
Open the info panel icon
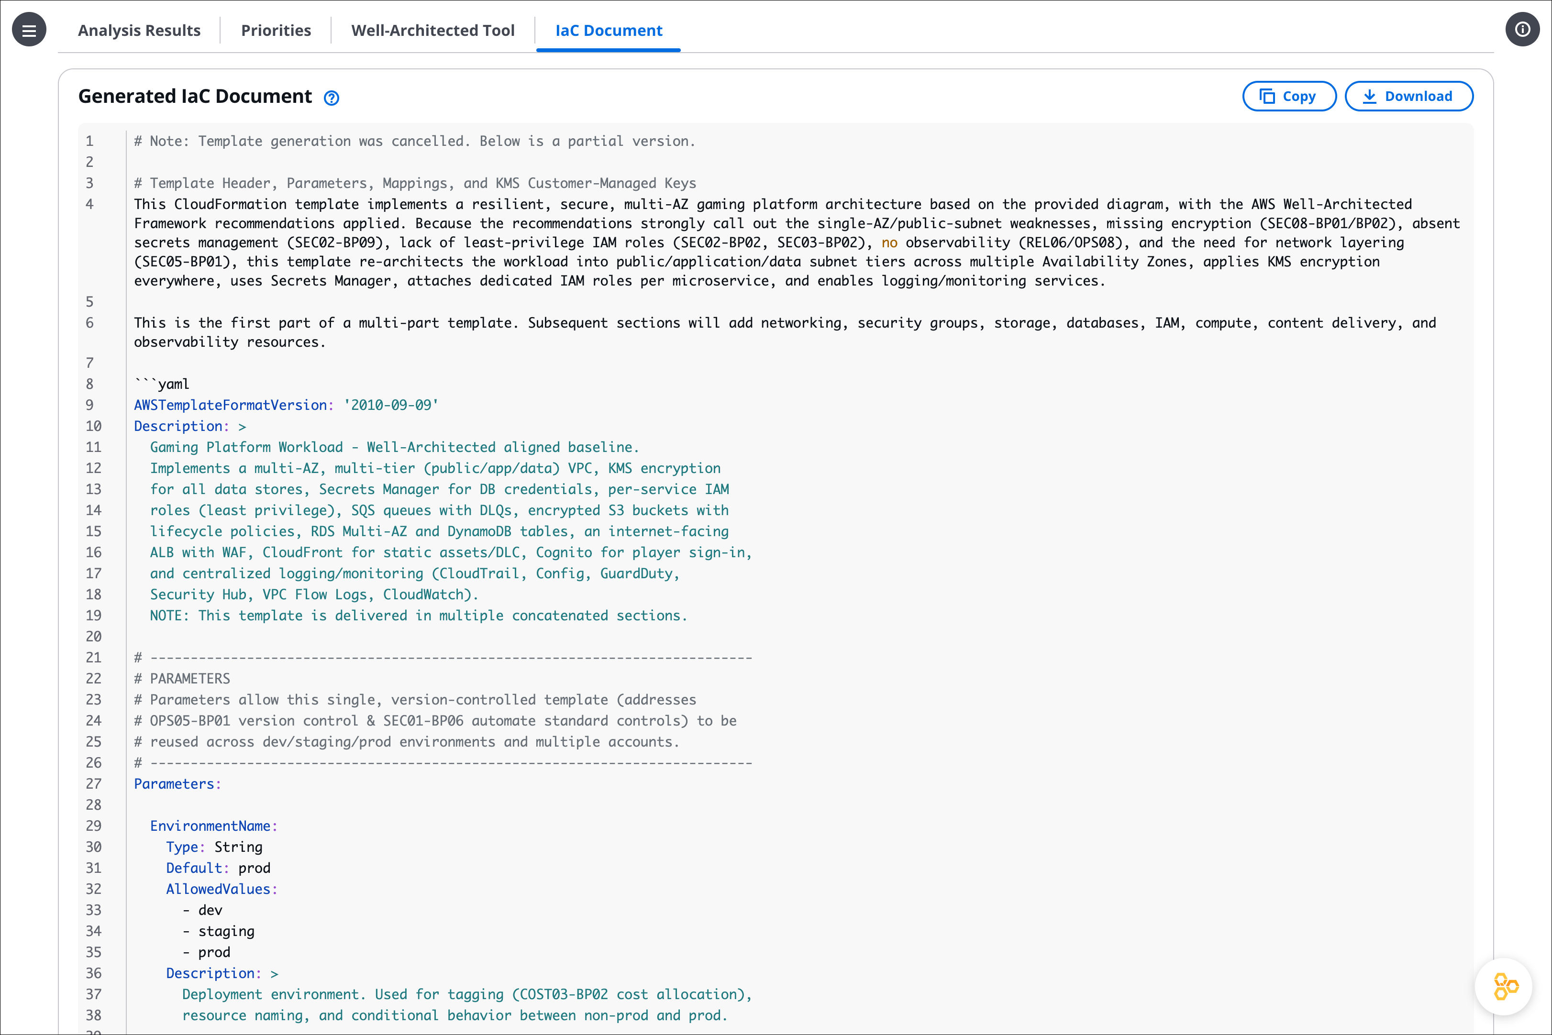1522,30
